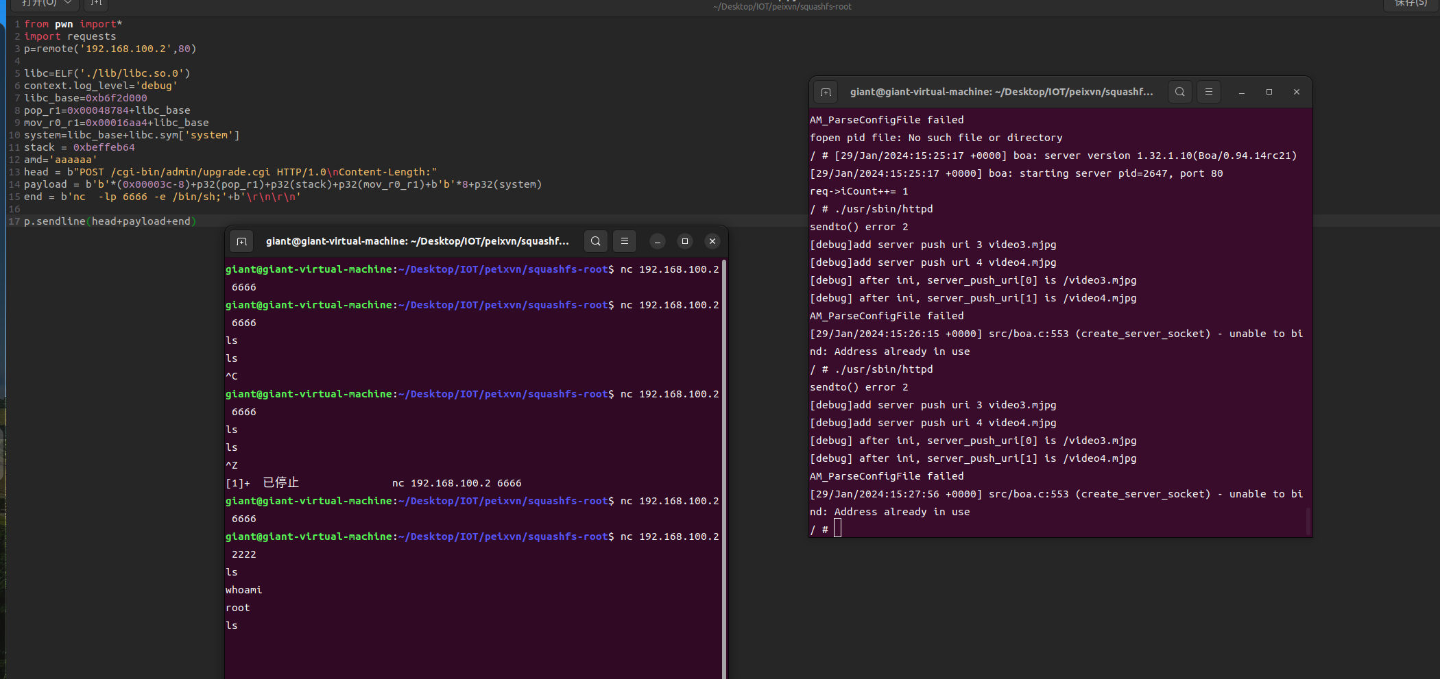Viewport: 1440px width, 679px height.
Task: Click the '^C' line in front terminal
Action: 232,376
